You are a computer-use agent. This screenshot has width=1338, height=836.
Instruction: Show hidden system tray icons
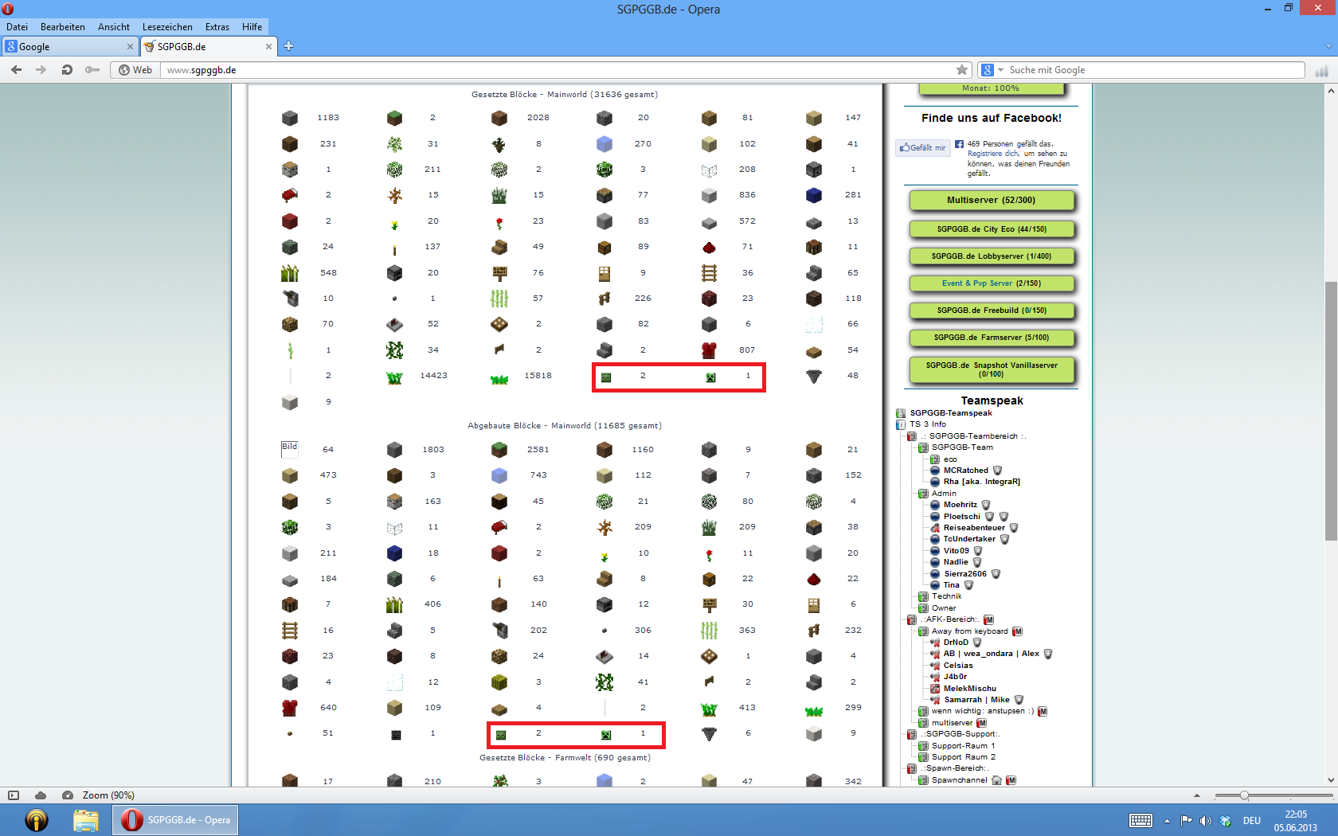click(x=1167, y=821)
